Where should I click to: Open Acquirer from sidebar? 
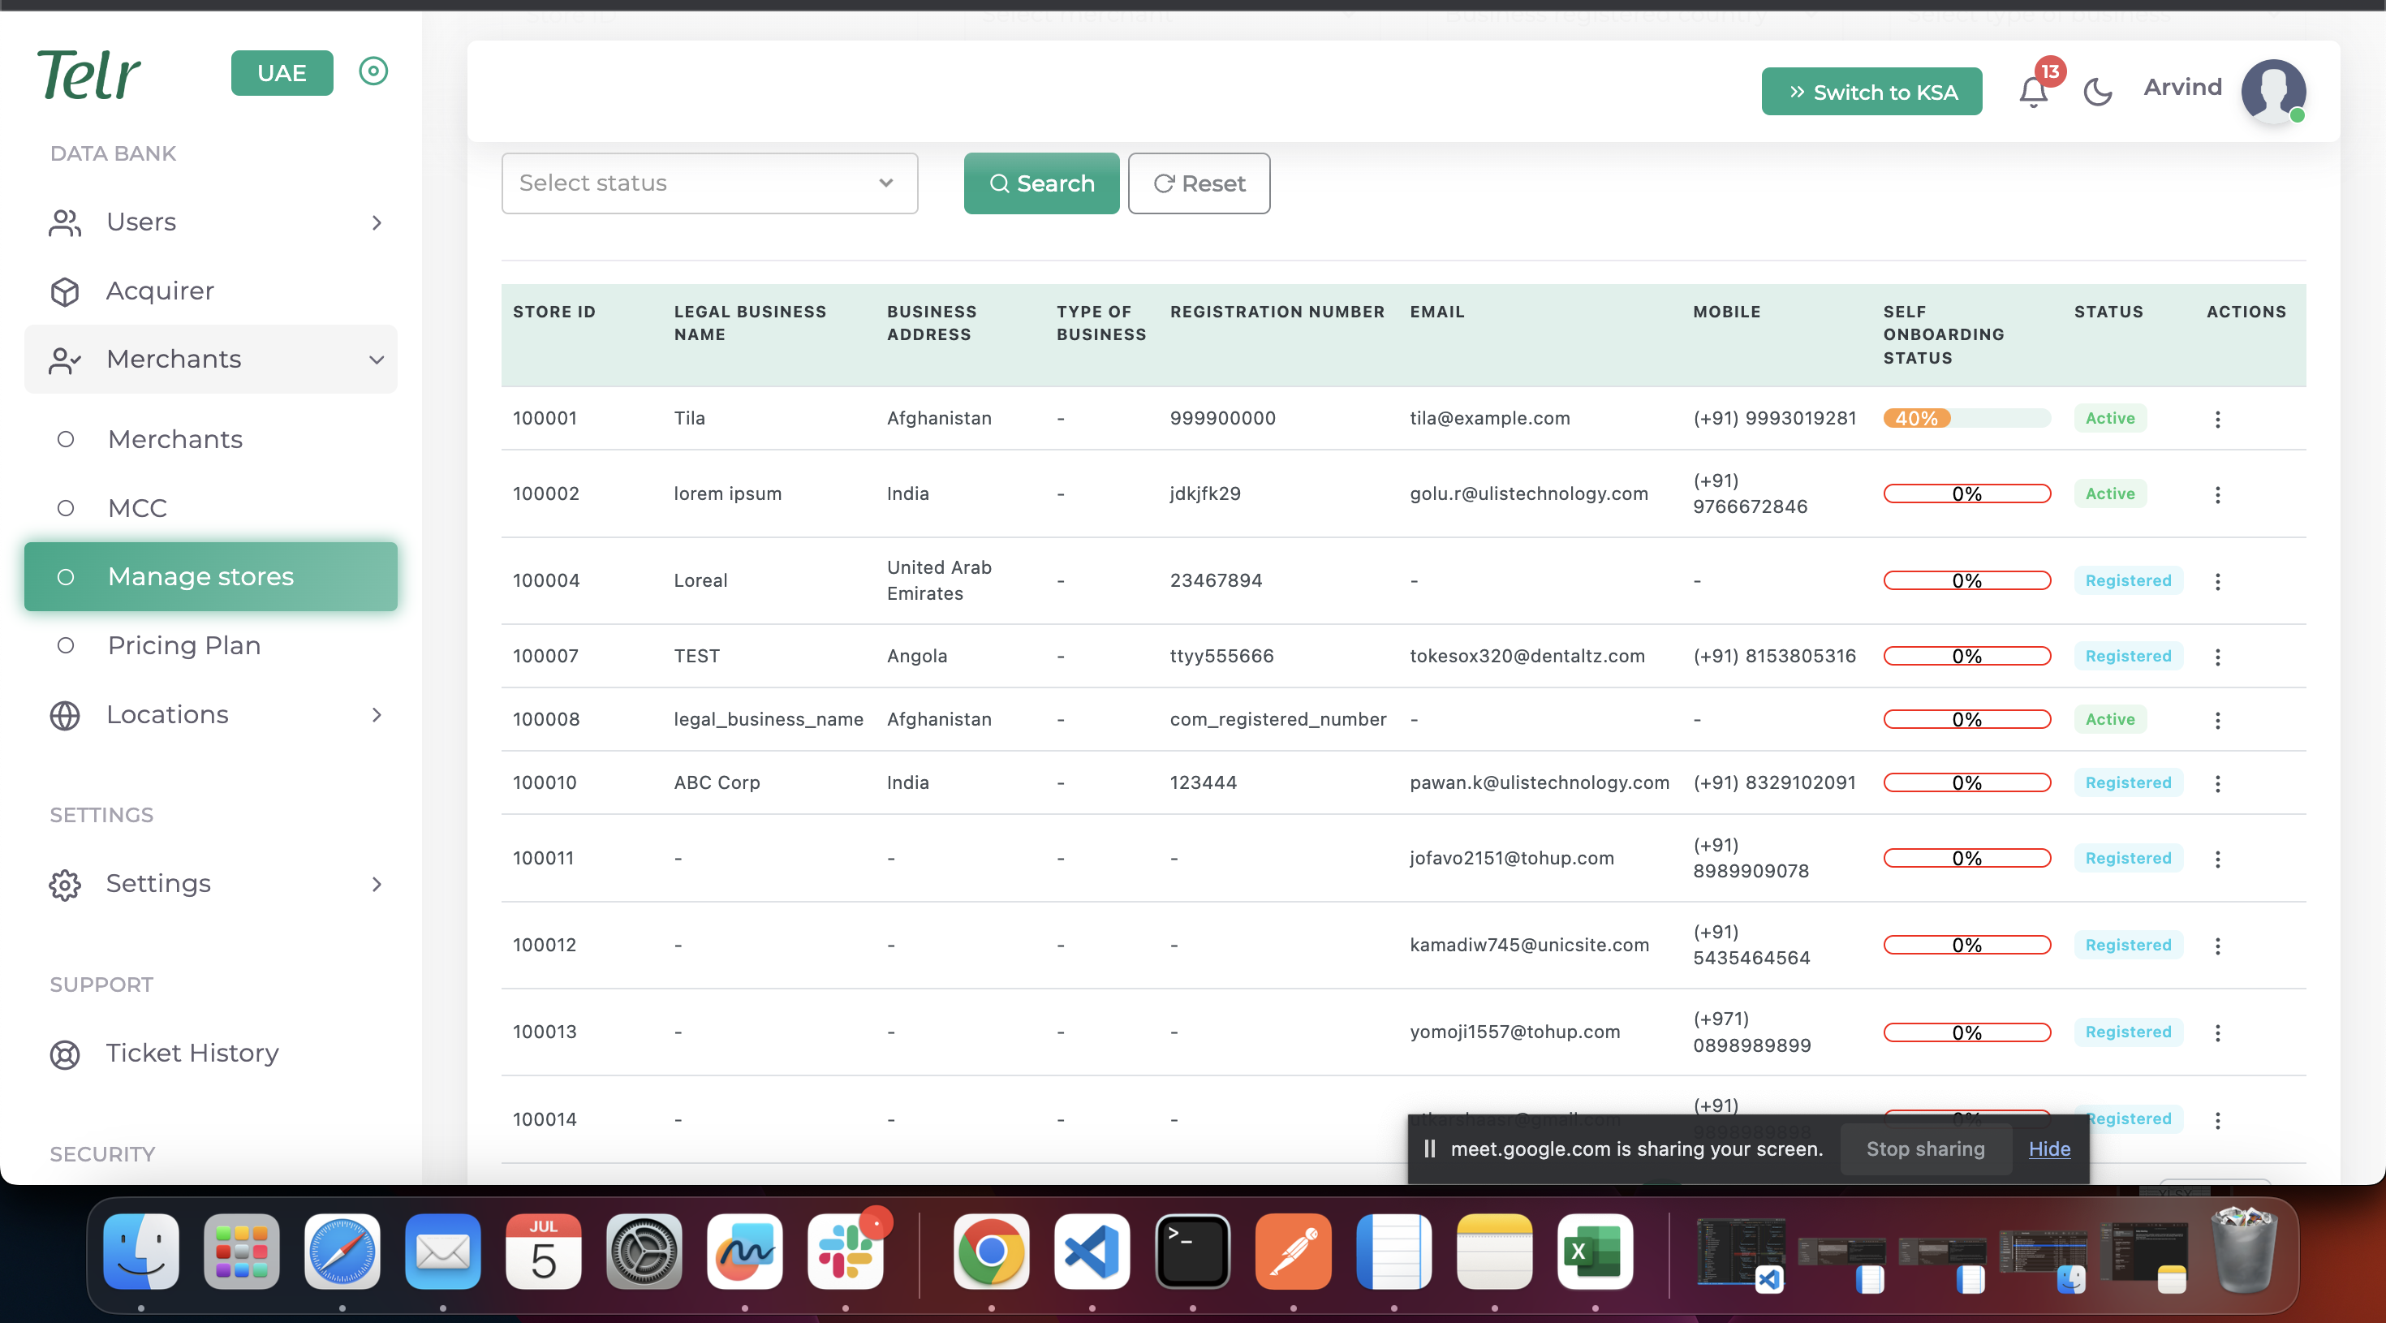pos(159,291)
